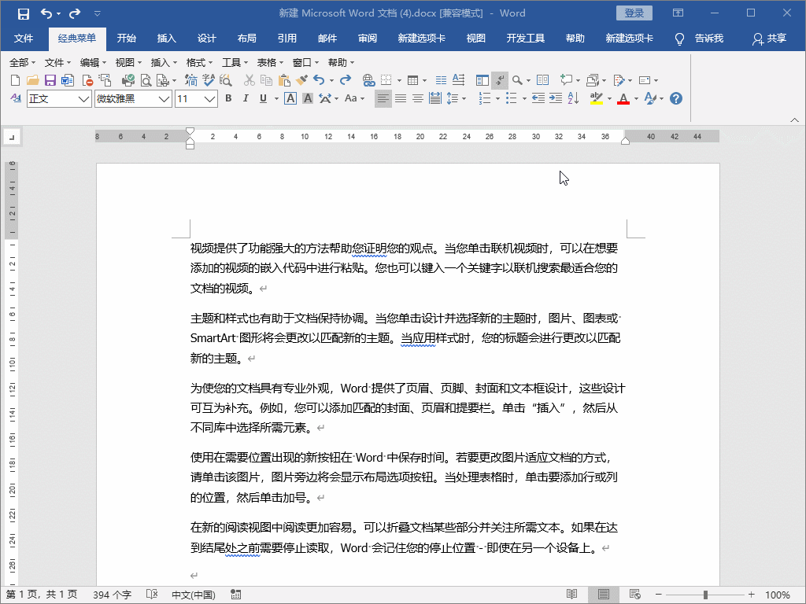The image size is (806, 604).
Task: Click the New blank document icon
Action: click(16, 80)
